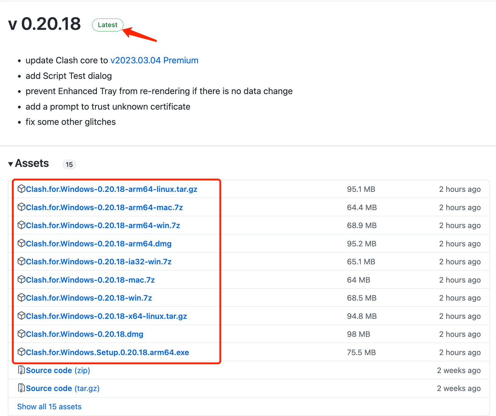This screenshot has height=416, width=496.
Task: Download Clash.for.Windows-0.20.18-win.7z
Action: point(89,298)
